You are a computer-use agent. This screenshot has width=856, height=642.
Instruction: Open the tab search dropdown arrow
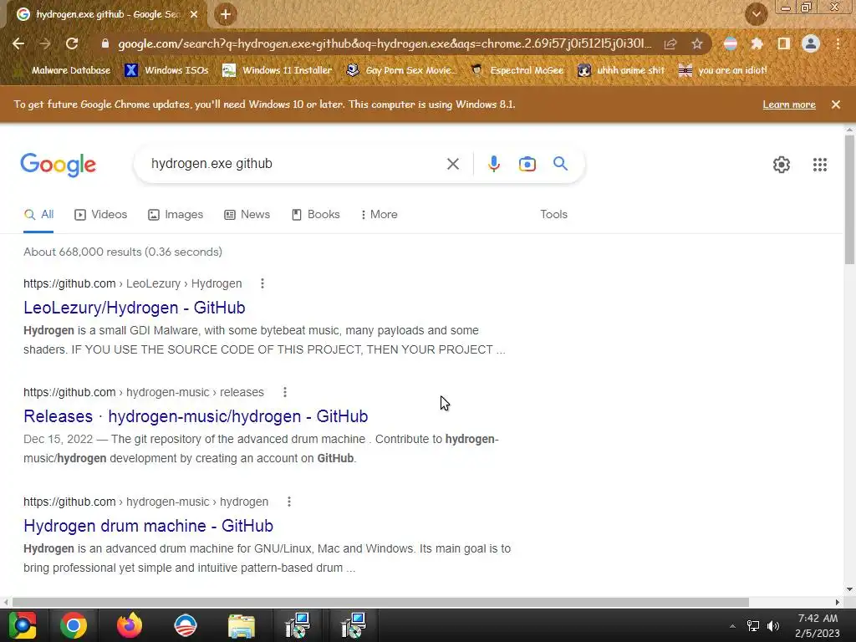coord(757,14)
